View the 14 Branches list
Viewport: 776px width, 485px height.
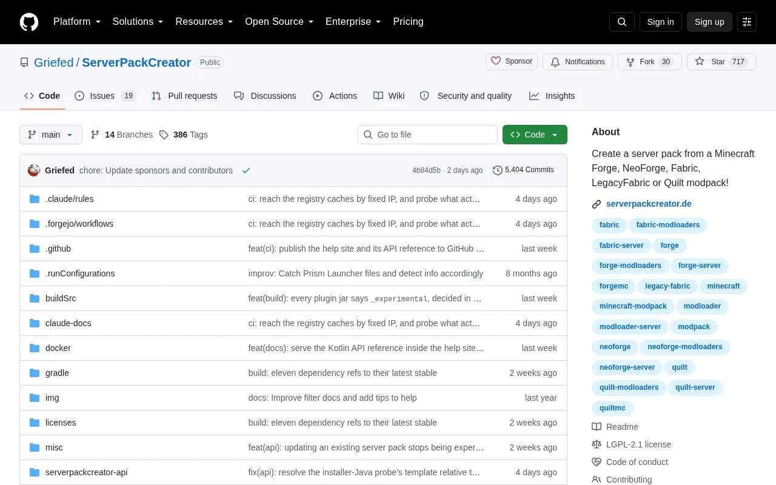coord(122,135)
